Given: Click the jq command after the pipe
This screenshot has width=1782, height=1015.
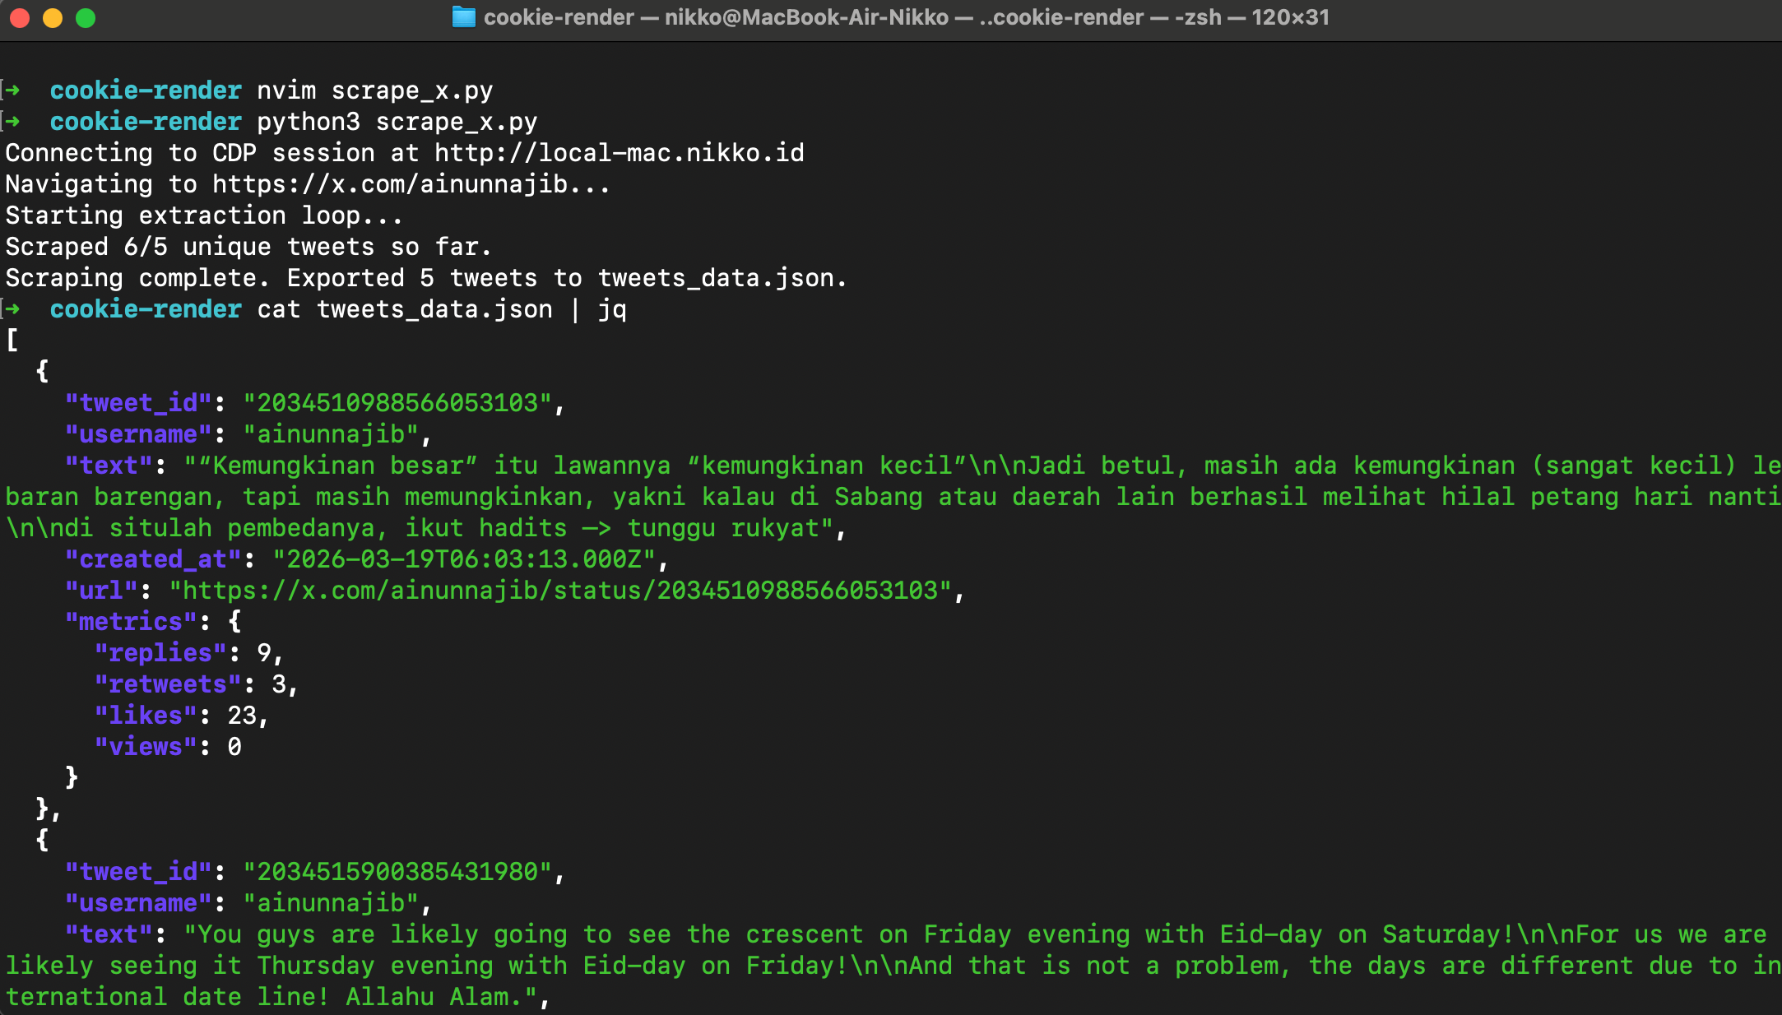Looking at the screenshot, I should [x=612, y=309].
